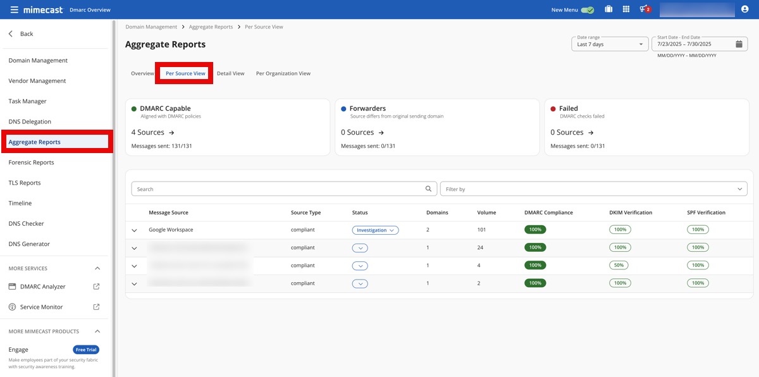759x377 pixels.
Task: Open Timeline in sidebar
Action: click(x=20, y=203)
